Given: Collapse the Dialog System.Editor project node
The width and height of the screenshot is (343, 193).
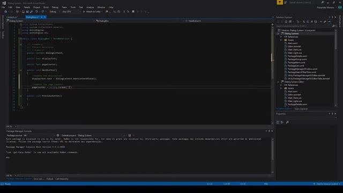Looking at the screenshot, I should coord(278,82).
